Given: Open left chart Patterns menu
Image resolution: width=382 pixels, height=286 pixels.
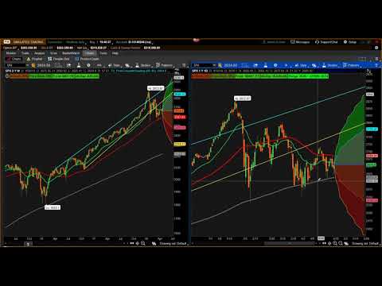Looking at the screenshot, I should coord(165,65).
